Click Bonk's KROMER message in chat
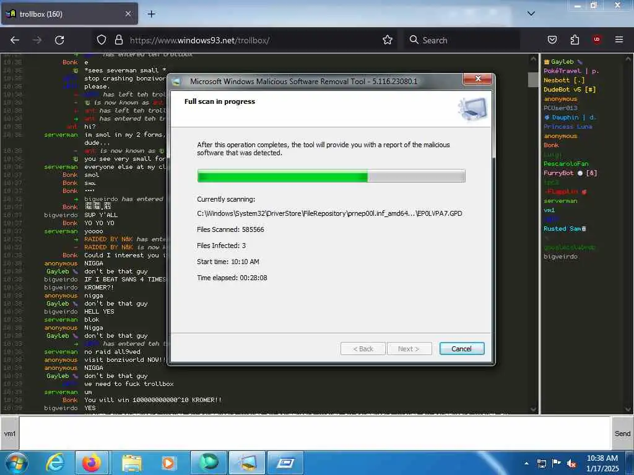The height and width of the screenshot is (475, 634). [x=153, y=400]
